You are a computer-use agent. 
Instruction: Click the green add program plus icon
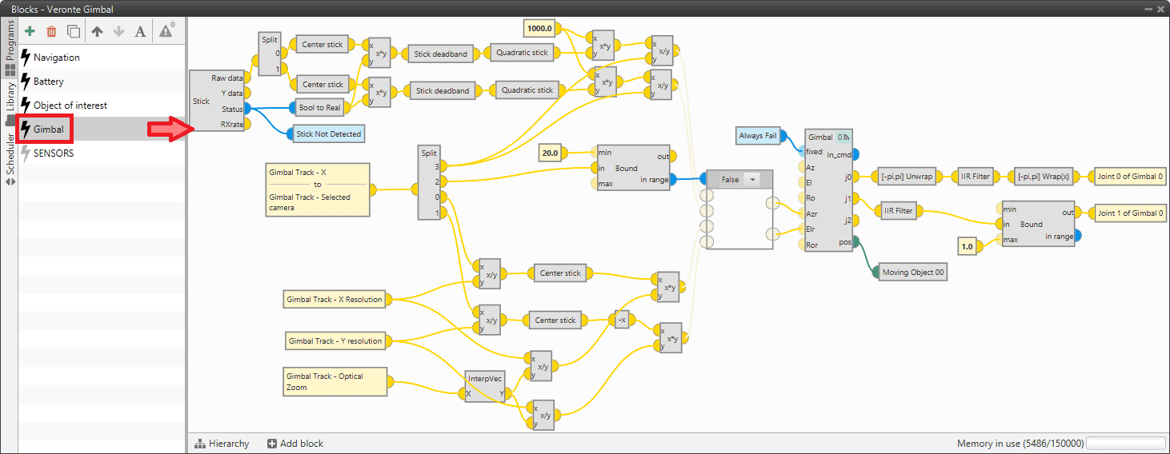click(x=30, y=32)
